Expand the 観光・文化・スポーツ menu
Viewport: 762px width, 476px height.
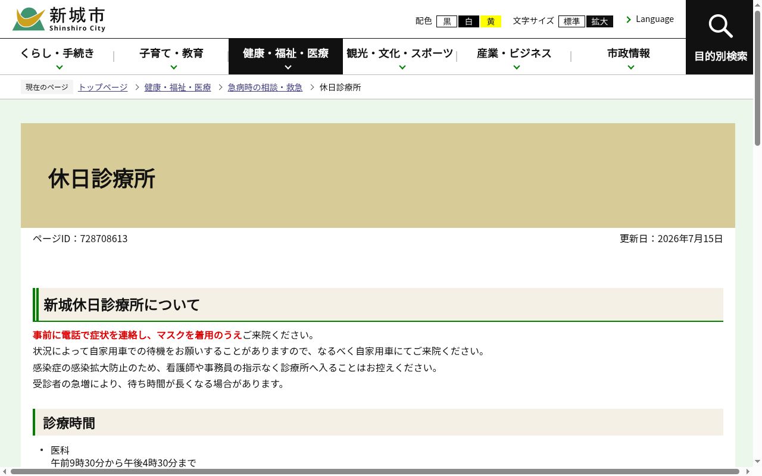pos(400,57)
